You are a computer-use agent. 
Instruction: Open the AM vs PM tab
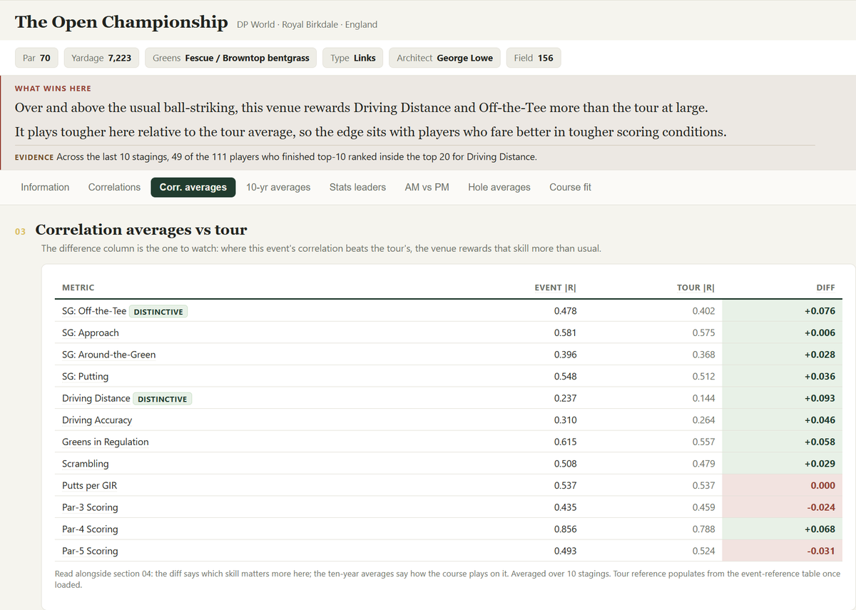pyautogui.click(x=427, y=187)
